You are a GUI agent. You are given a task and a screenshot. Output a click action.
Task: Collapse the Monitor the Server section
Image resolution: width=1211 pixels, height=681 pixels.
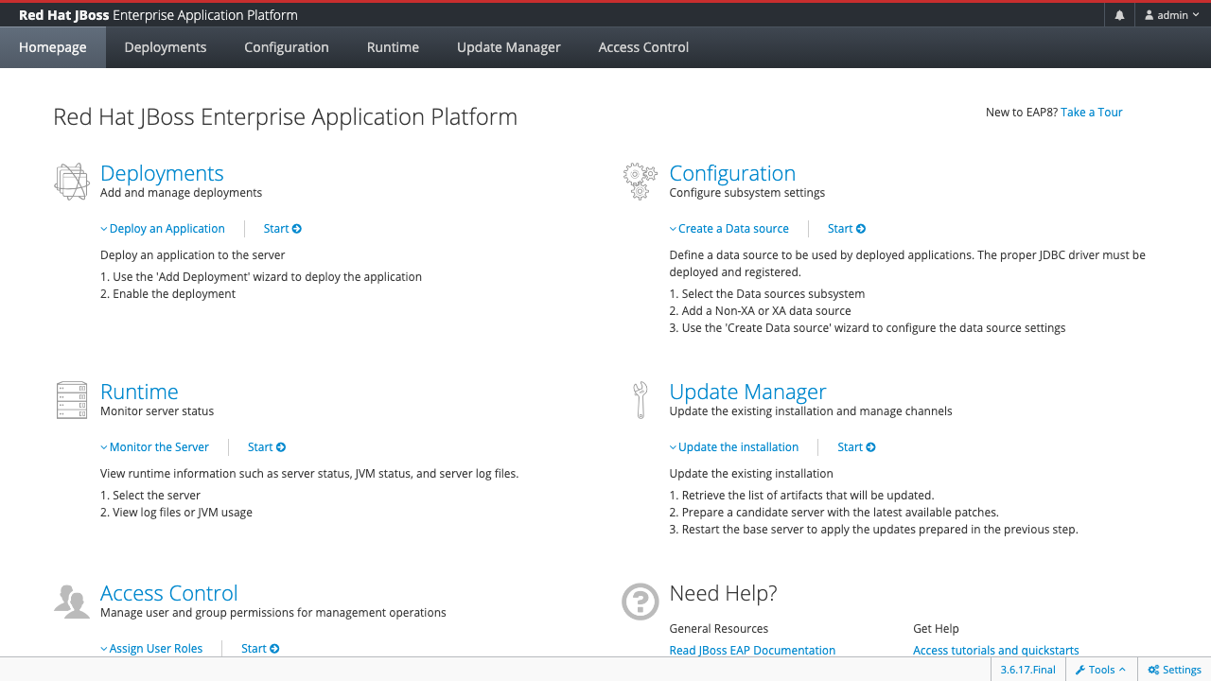(155, 447)
